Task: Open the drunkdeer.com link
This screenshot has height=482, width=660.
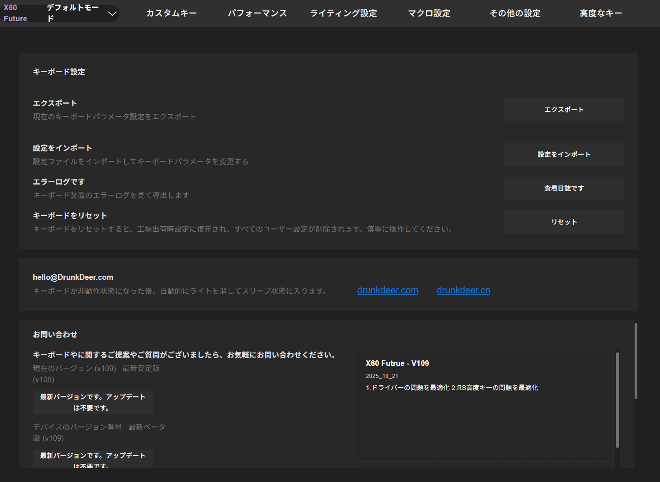Action: click(387, 290)
